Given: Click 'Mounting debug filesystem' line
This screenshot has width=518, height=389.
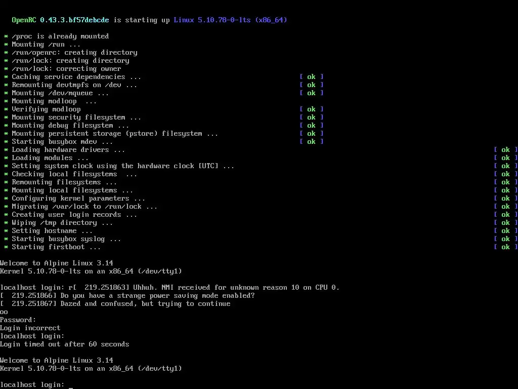Looking at the screenshot, I should 70,126.
